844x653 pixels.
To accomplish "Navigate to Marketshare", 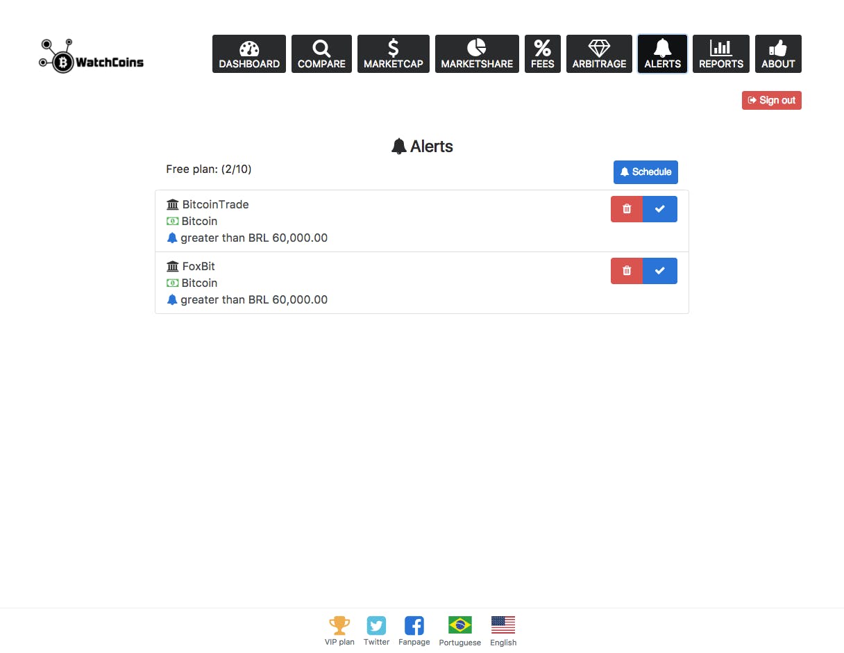I will pyautogui.click(x=477, y=54).
